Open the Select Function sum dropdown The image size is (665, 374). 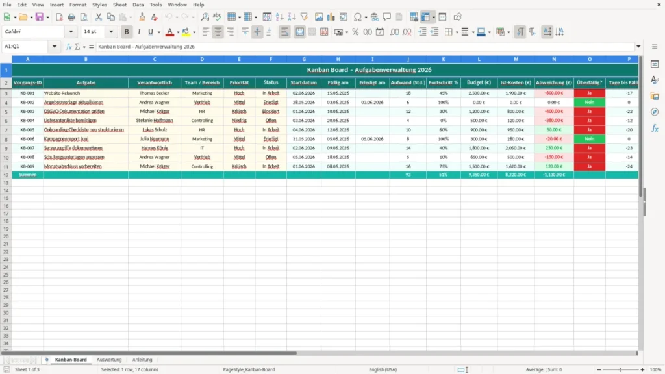(x=84, y=47)
